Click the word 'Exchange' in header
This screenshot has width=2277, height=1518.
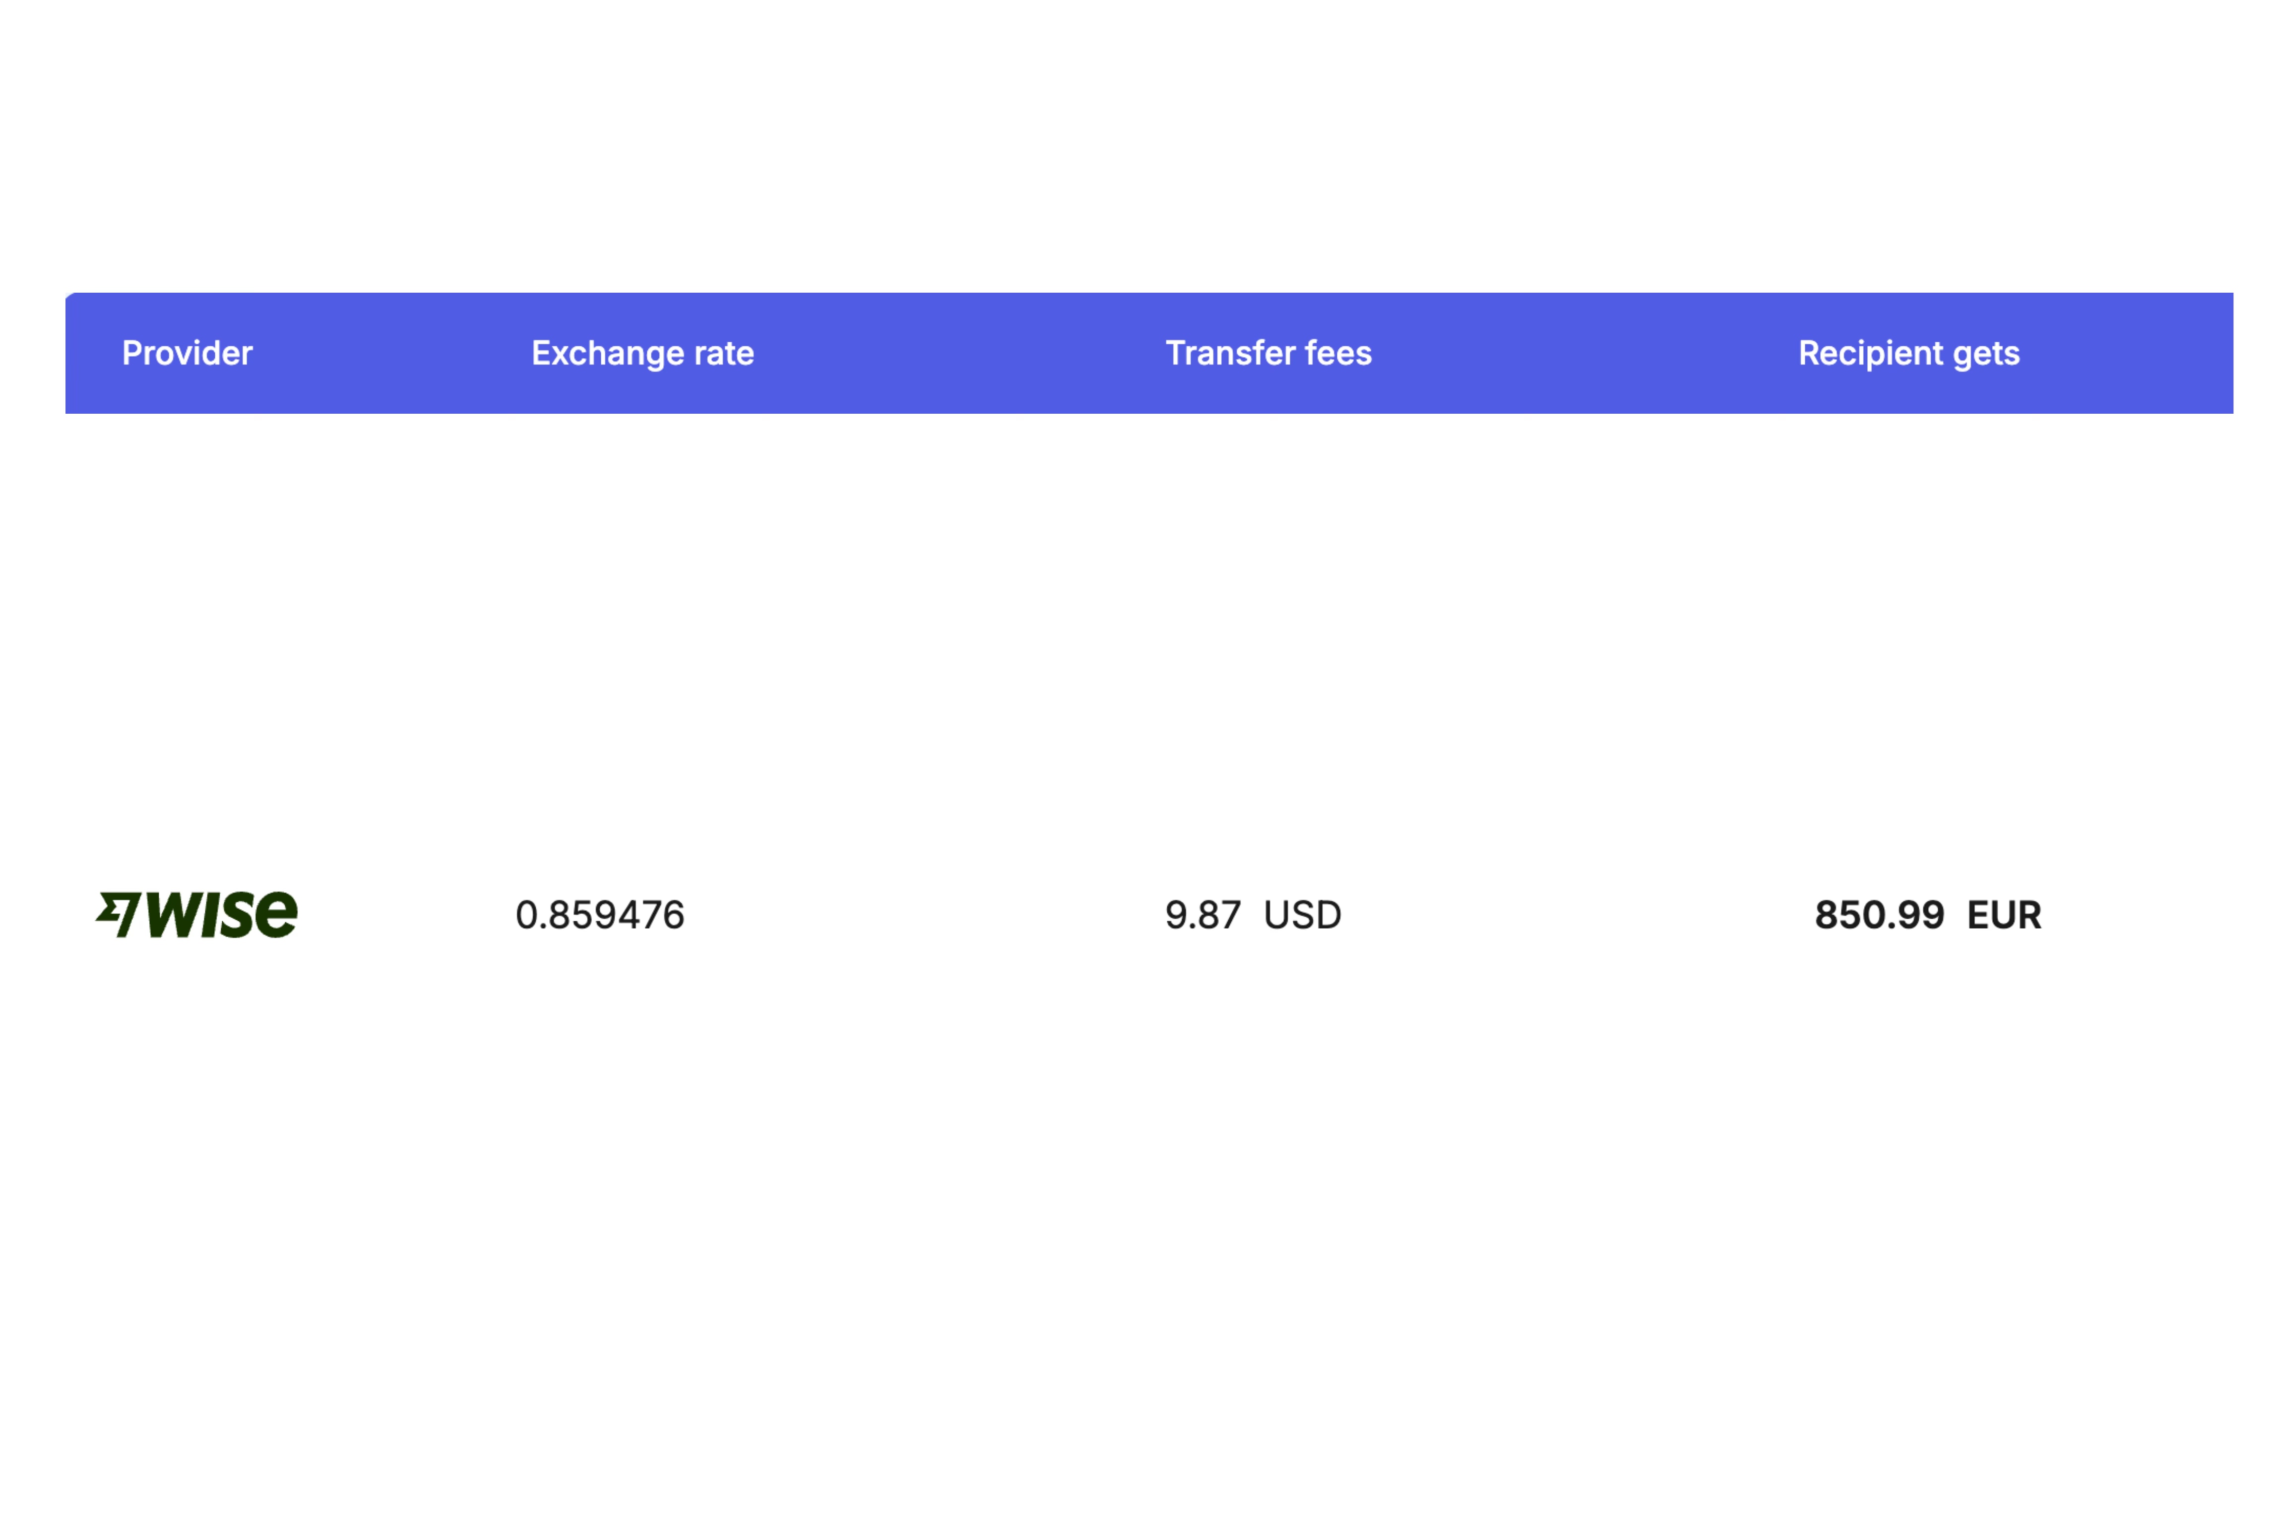pyautogui.click(x=607, y=353)
